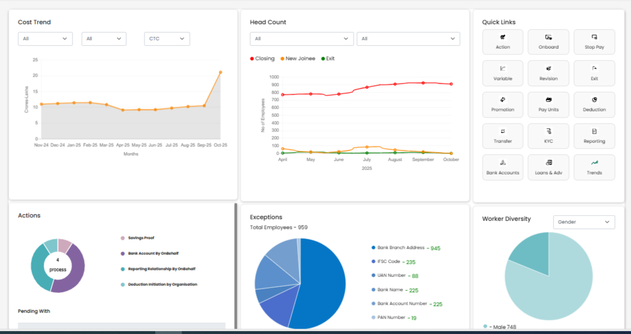Expand the Gender dropdown in Worker Diversity

tap(584, 222)
